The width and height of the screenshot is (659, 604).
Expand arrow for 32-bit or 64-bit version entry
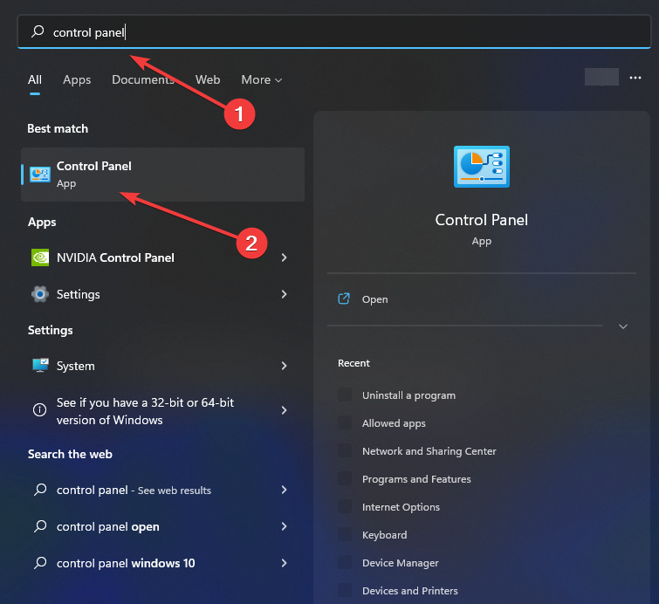(284, 410)
